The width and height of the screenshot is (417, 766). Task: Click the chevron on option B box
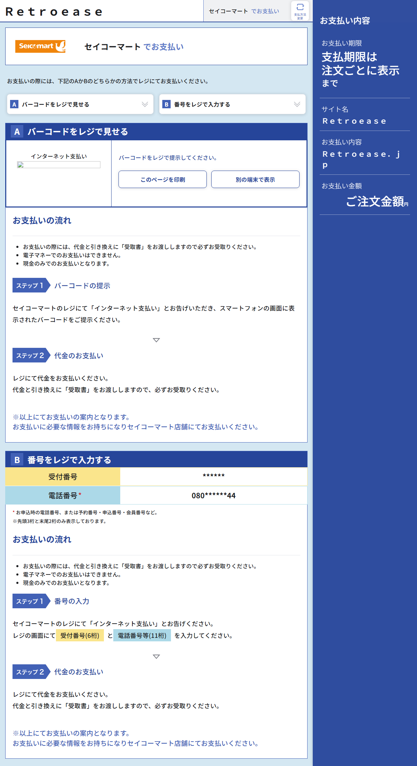click(x=297, y=104)
